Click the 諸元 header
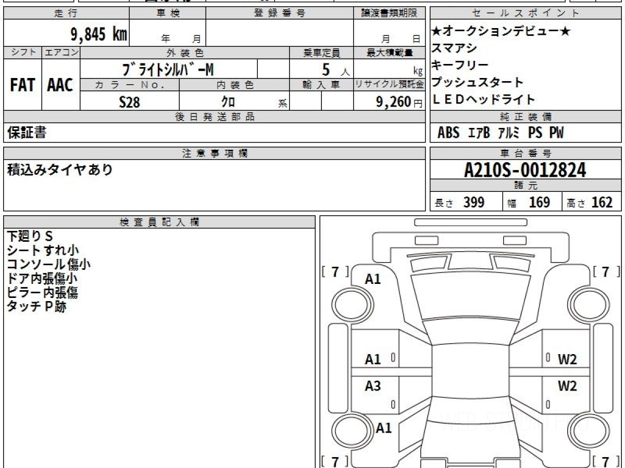Image resolution: width=625 pixels, height=468 pixels. click(526, 186)
